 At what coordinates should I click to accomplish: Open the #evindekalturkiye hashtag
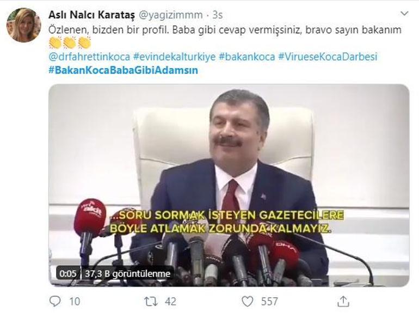[174, 57]
